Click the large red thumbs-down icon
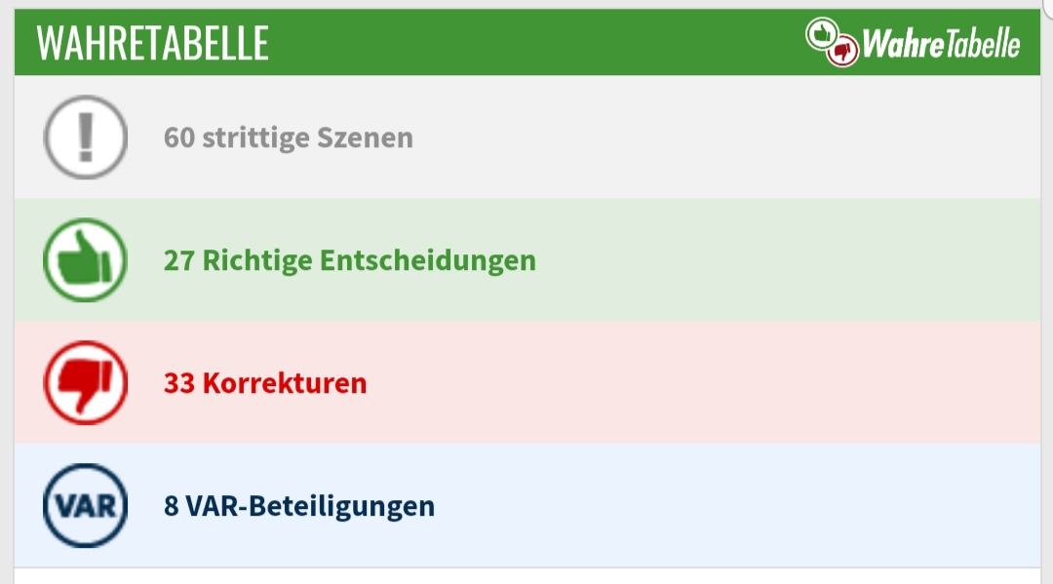Viewport: 1053px width, 584px height. point(86,383)
